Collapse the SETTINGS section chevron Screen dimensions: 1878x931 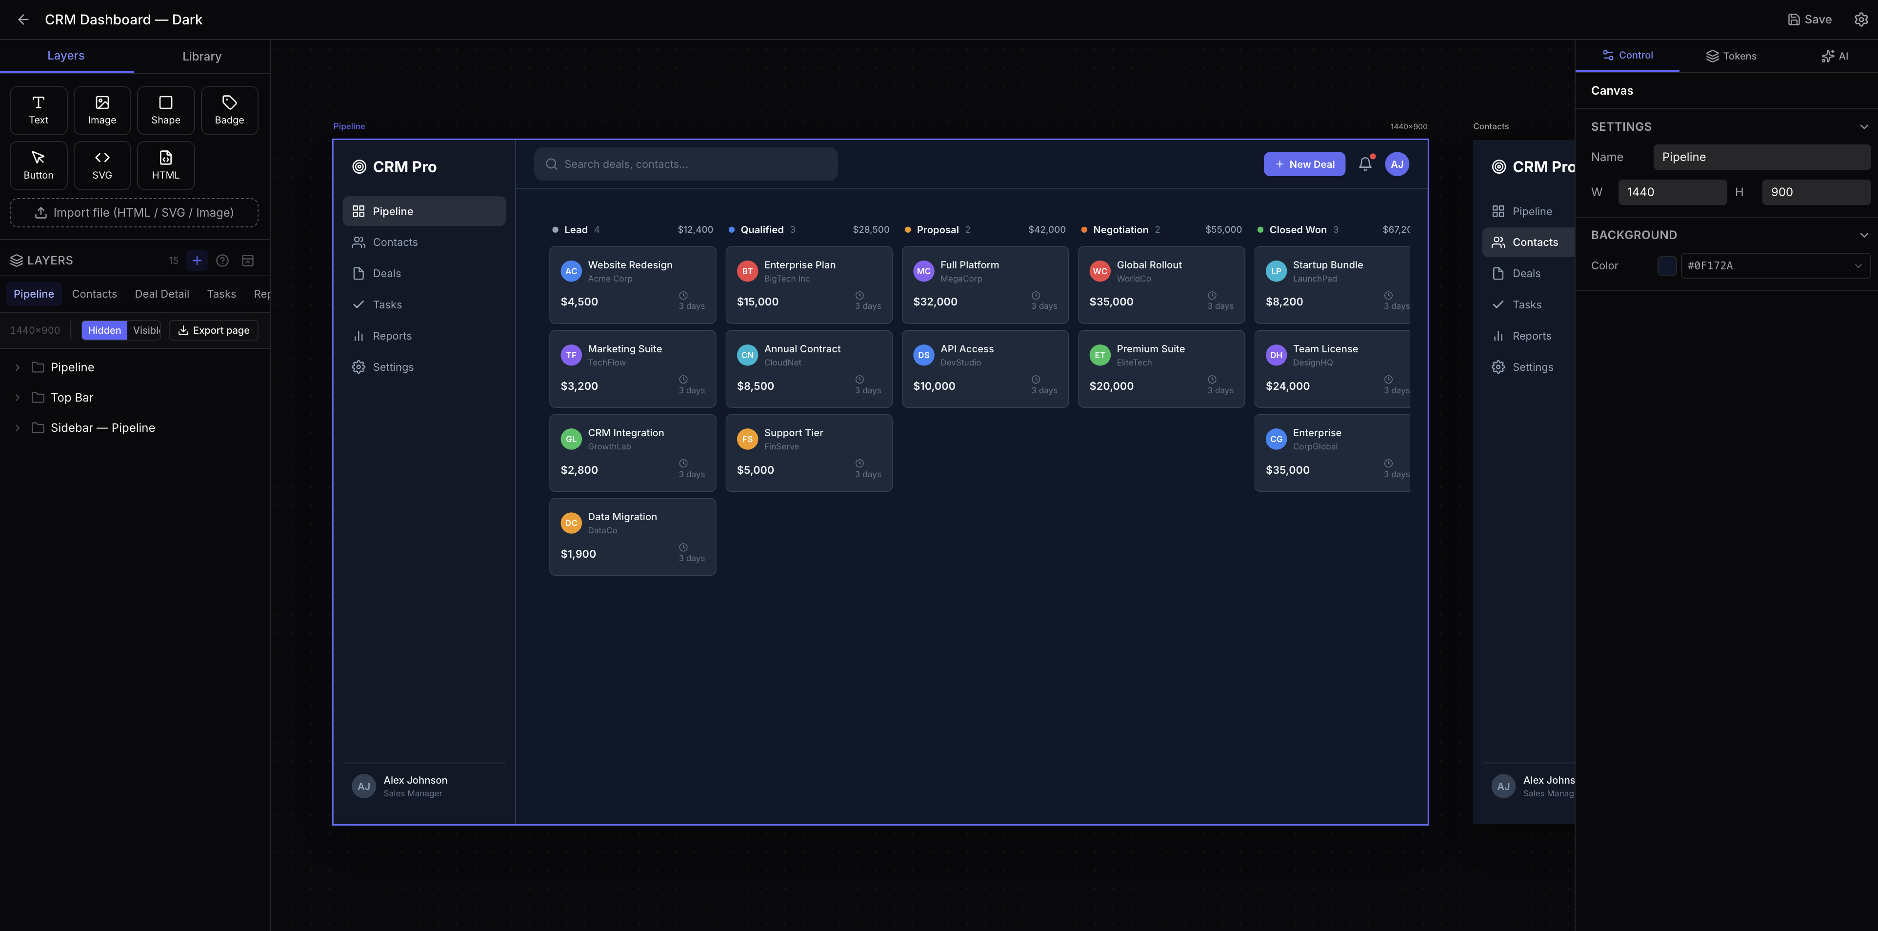coord(1863,127)
